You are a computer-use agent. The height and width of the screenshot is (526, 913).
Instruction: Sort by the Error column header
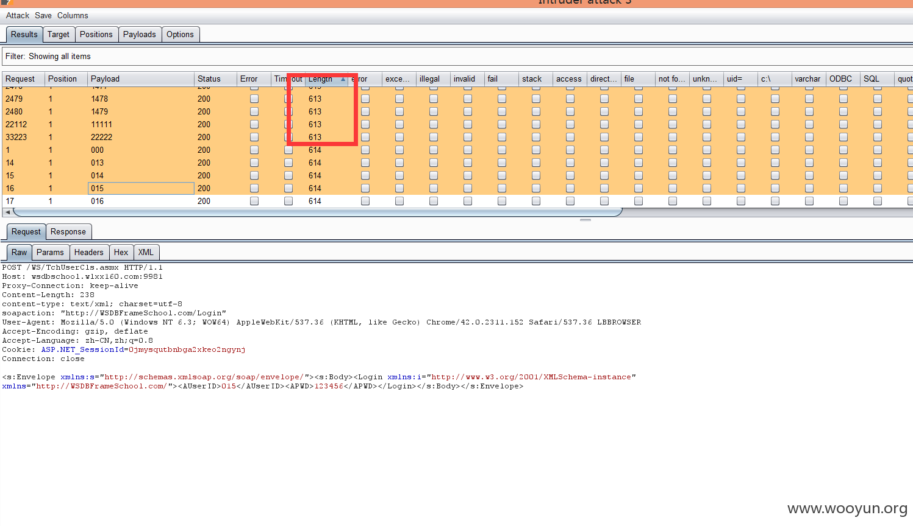pyautogui.click(x=254, y=79)
